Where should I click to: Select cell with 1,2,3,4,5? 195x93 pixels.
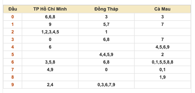coord(50,32)
